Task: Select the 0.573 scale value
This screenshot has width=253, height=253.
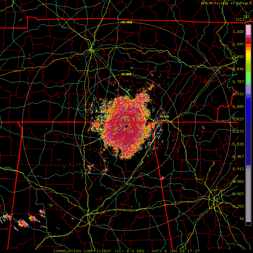Action: (x=238, y=132)
